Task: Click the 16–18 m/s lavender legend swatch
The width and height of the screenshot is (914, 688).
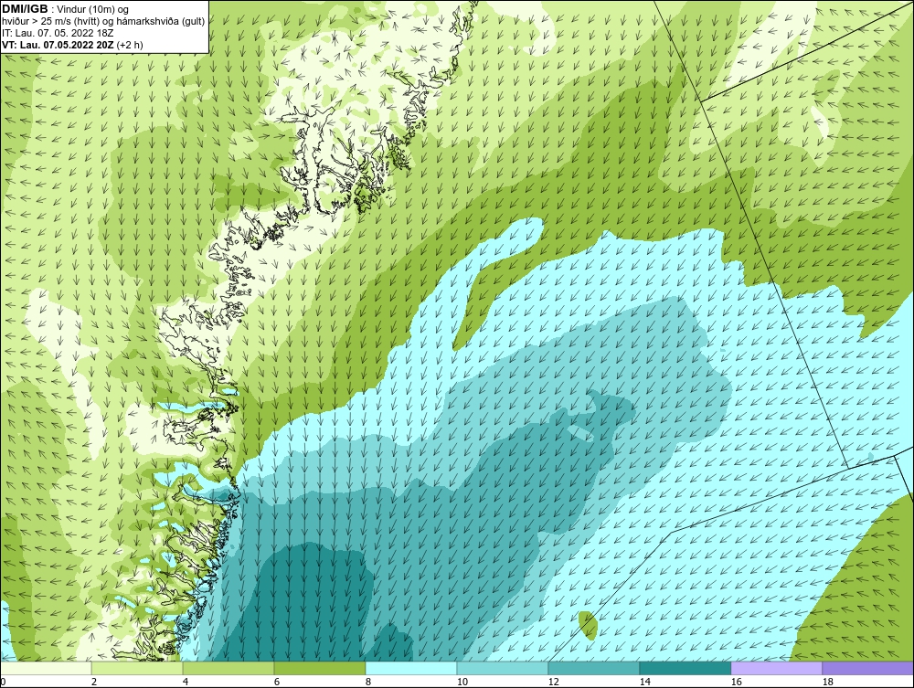Action: tap(776, 668)
